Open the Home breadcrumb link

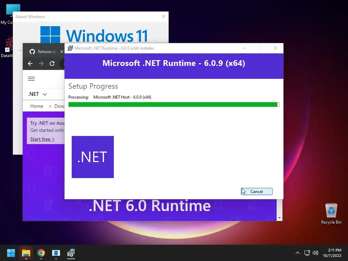click(37, 106)
